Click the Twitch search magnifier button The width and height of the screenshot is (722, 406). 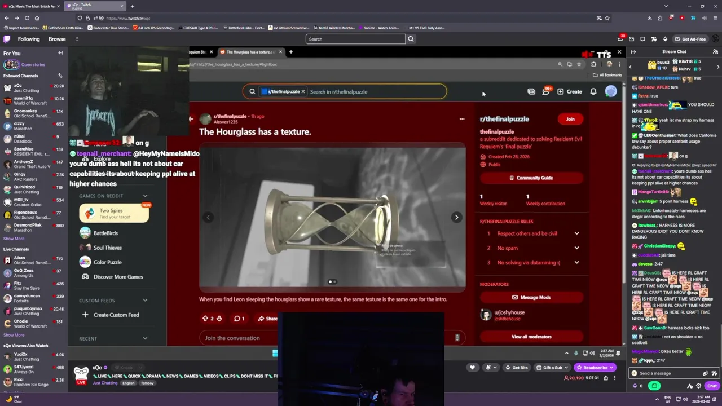click(x=411, y=39)
